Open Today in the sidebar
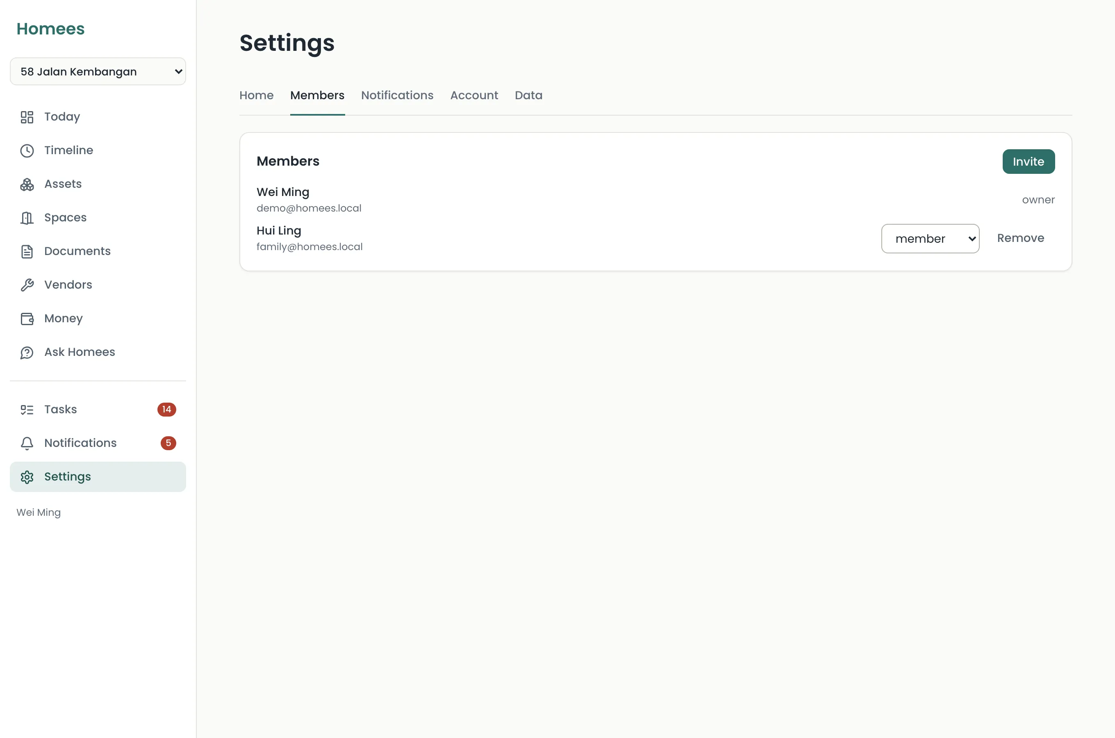This screenshot has width=1115, height=738. click(62, 117)
